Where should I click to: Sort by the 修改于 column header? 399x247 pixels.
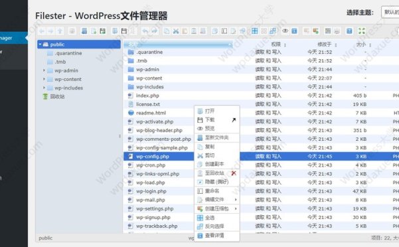[325, 44]
